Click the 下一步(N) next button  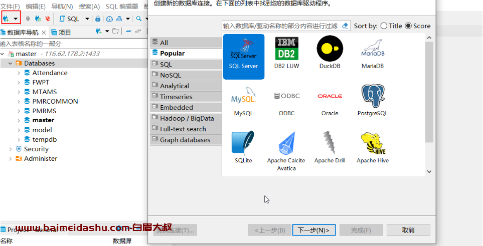(x=313, y=230)
